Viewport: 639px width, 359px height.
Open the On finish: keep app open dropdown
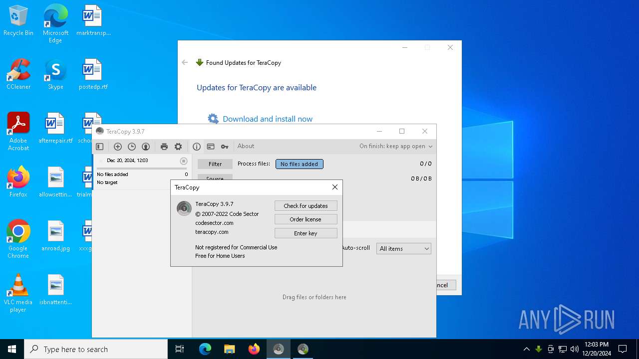(396, 147)
